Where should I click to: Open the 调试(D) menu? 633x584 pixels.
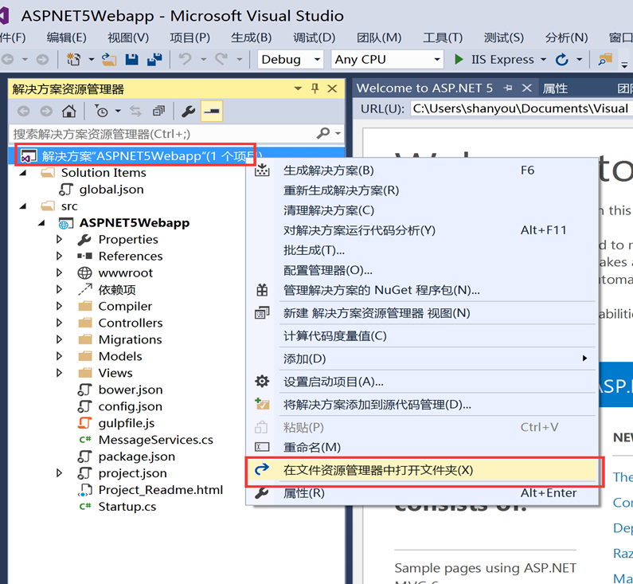[x=314, y=37]
